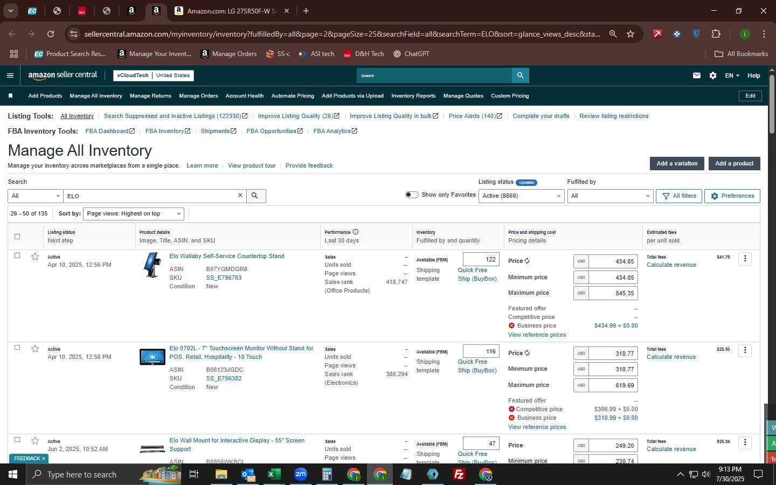Expand the search field type dropdown showing All
This screenshot has width=776, height=485.
coord(36,196)
